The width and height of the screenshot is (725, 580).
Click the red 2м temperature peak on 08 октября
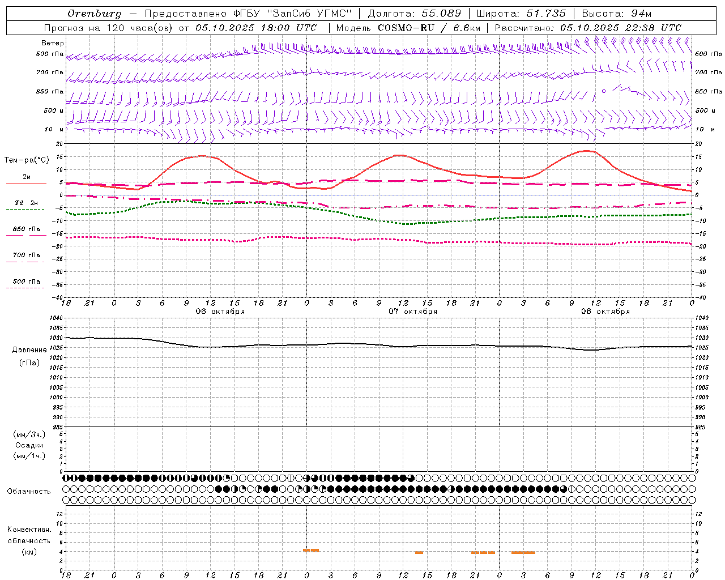coord(587,151)
